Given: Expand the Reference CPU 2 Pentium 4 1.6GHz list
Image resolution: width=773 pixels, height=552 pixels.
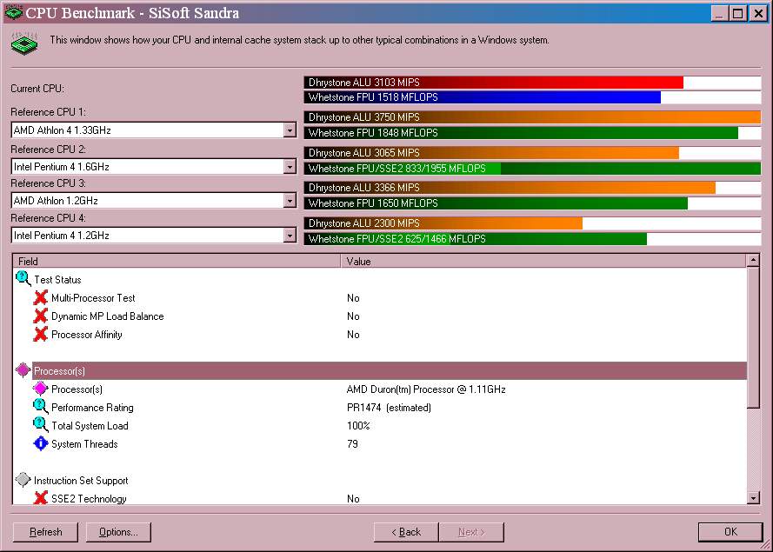Looking at the screenshot, I should coord(290,166).
